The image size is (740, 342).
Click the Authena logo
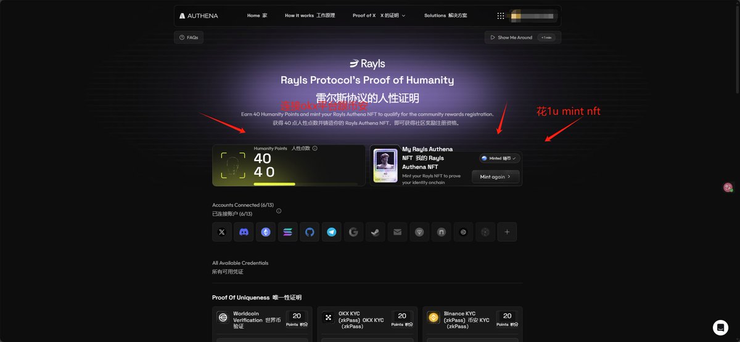(x=199, y=16)
